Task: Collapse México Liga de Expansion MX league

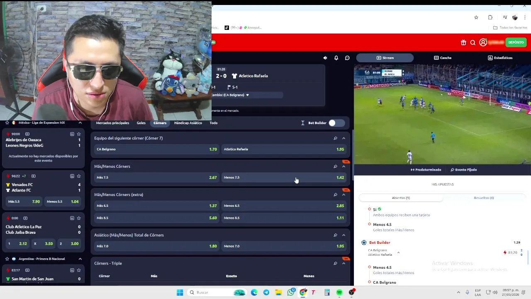Action: pyautogui.click(x=80, y=123)
